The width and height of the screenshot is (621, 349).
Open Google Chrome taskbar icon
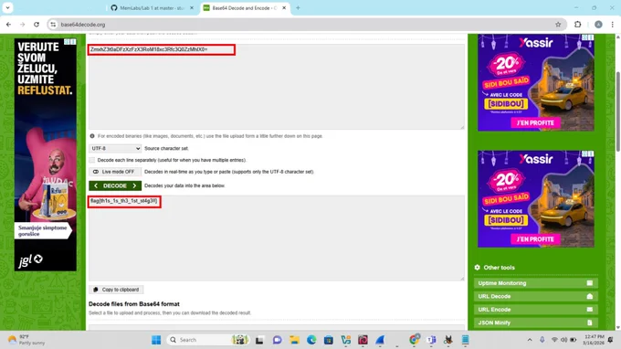(x=415, y=340)
